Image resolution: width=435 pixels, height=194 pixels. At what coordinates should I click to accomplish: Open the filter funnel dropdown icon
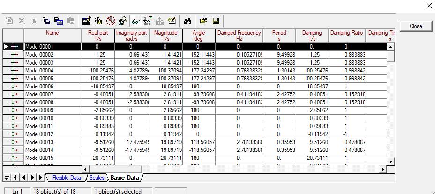148,21
